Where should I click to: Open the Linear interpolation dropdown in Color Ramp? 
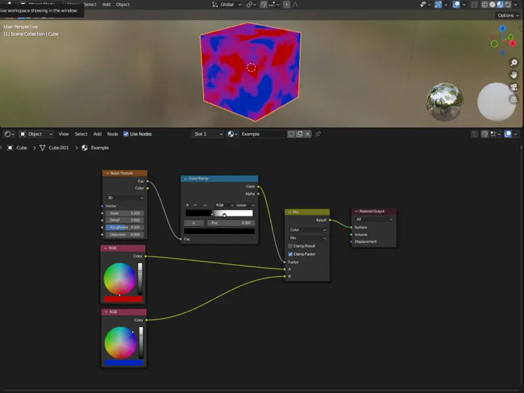[241, 205]
